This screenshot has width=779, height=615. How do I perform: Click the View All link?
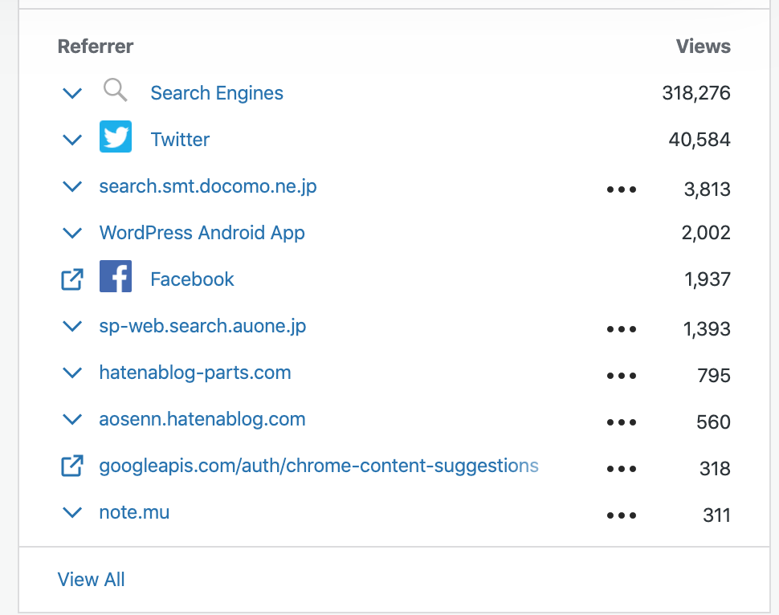pos(91,579)
